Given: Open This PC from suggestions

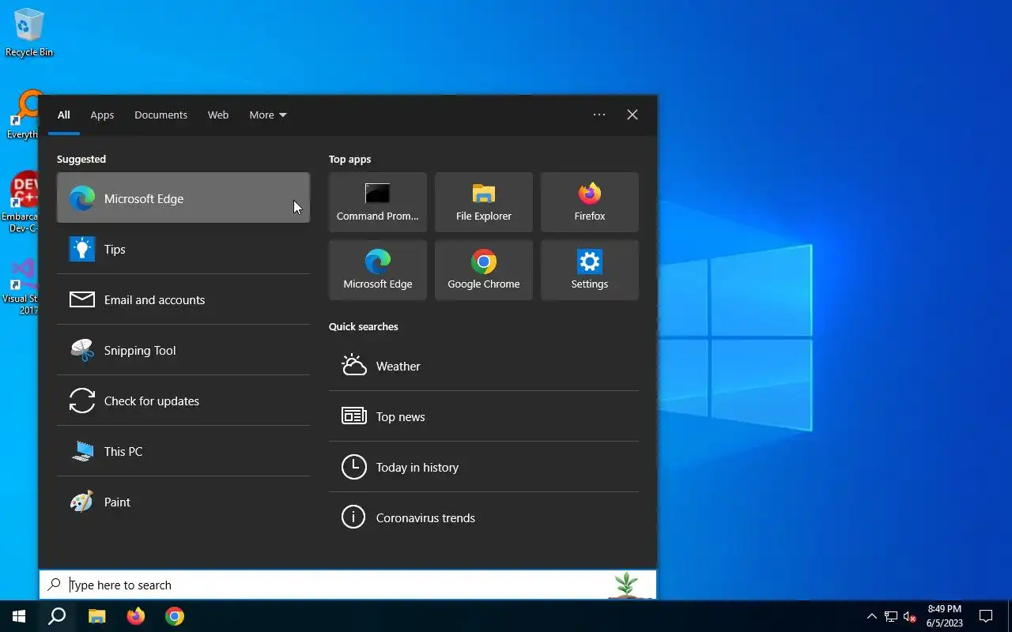Looking at the screenshot, I should (183, 451).
